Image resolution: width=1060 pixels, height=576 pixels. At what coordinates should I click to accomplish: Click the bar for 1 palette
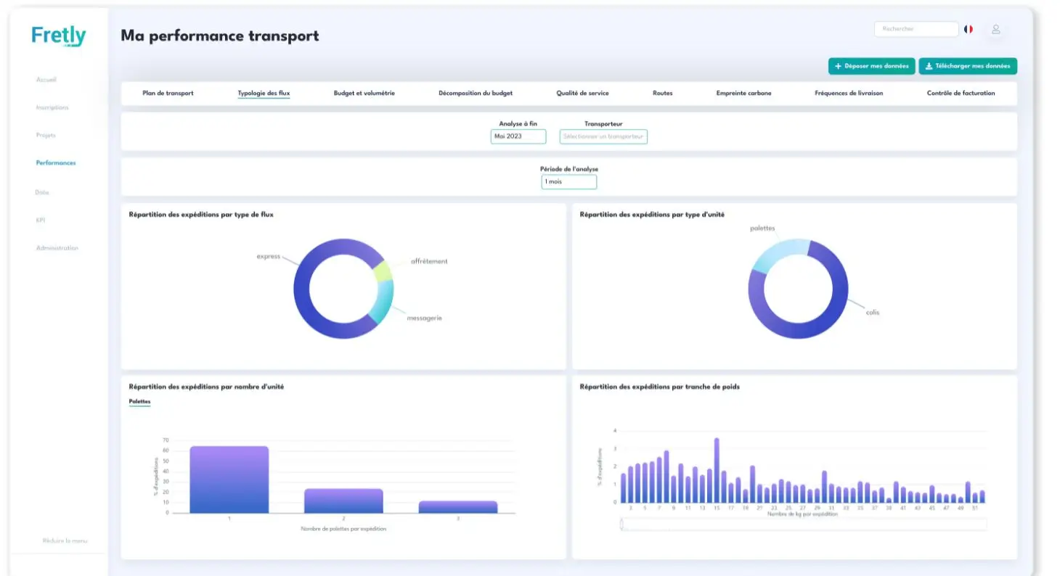point(229,480)
